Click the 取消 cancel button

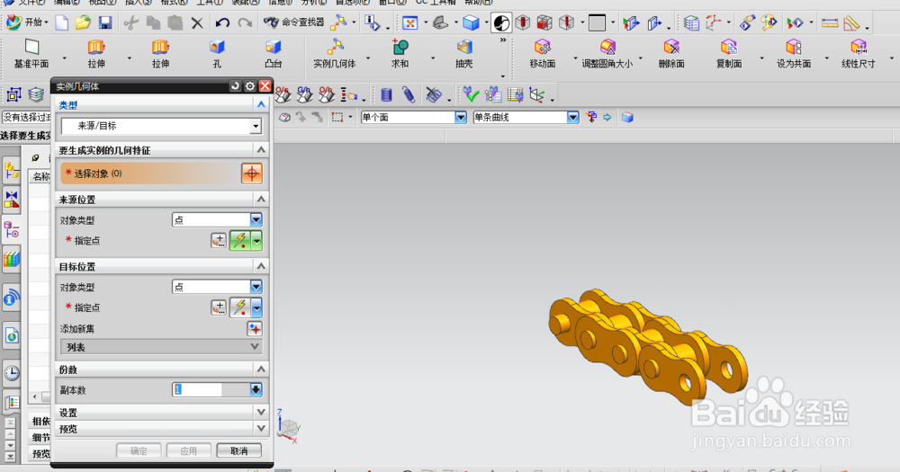tap(238, 450)
